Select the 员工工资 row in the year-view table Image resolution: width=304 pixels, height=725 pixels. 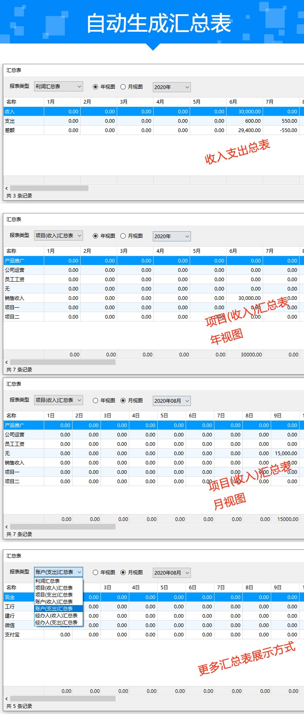[154, 279]
